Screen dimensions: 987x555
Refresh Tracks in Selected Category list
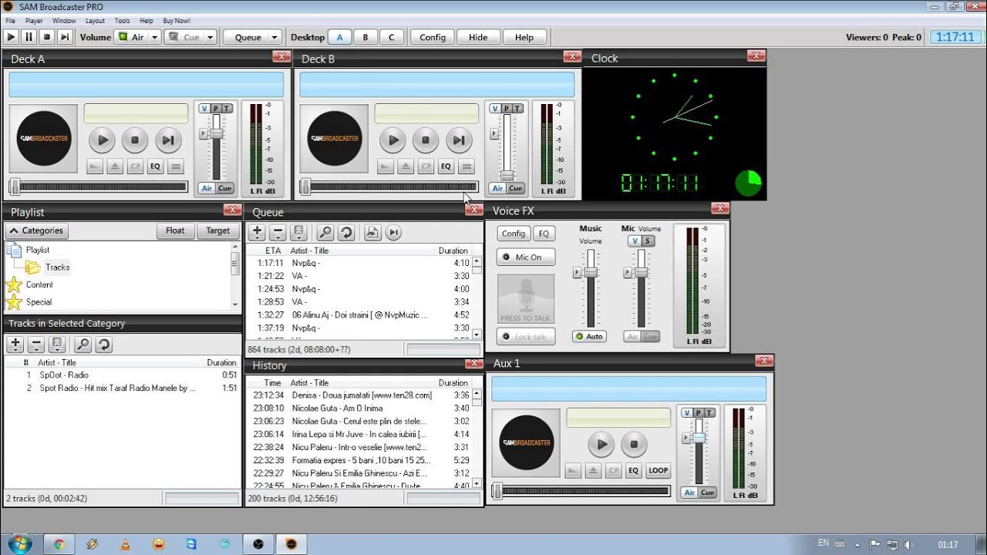click(103, 345)
